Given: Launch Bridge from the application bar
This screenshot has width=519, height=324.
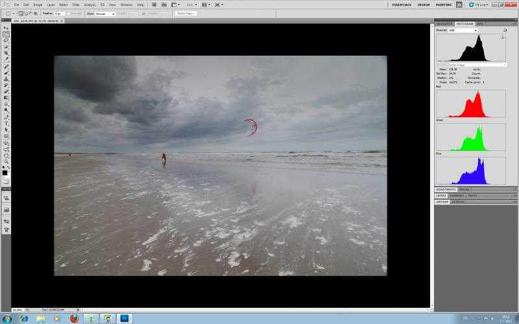Looking at the screenshot, I should (154, 5).
